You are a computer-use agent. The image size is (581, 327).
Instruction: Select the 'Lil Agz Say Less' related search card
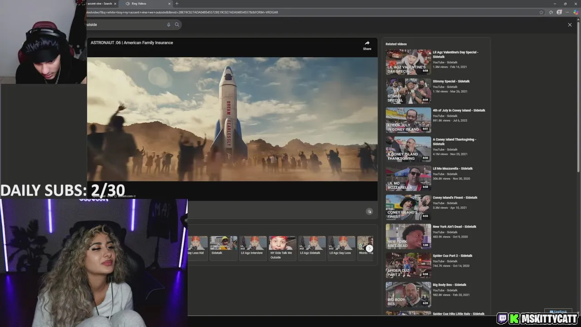[341, 248]
